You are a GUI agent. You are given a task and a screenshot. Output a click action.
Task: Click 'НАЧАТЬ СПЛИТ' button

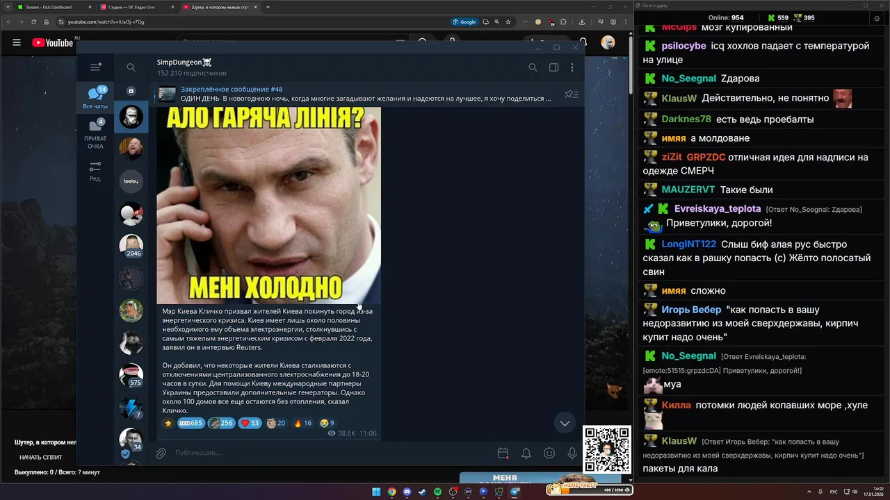[41, 457]
